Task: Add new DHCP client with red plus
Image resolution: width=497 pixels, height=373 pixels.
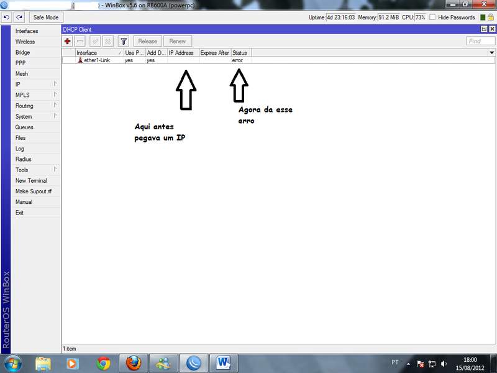Action: (68, 41)
